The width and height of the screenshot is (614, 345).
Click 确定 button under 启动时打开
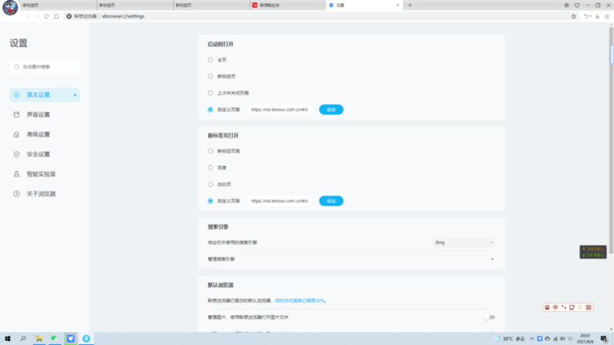click(331, 110)
